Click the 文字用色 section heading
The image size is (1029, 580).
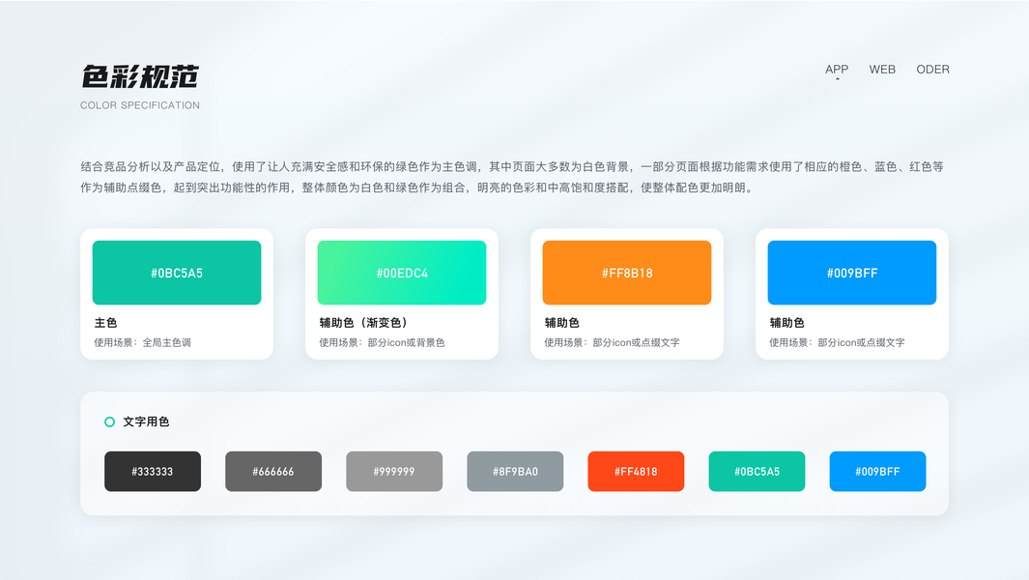pos(146,421)
